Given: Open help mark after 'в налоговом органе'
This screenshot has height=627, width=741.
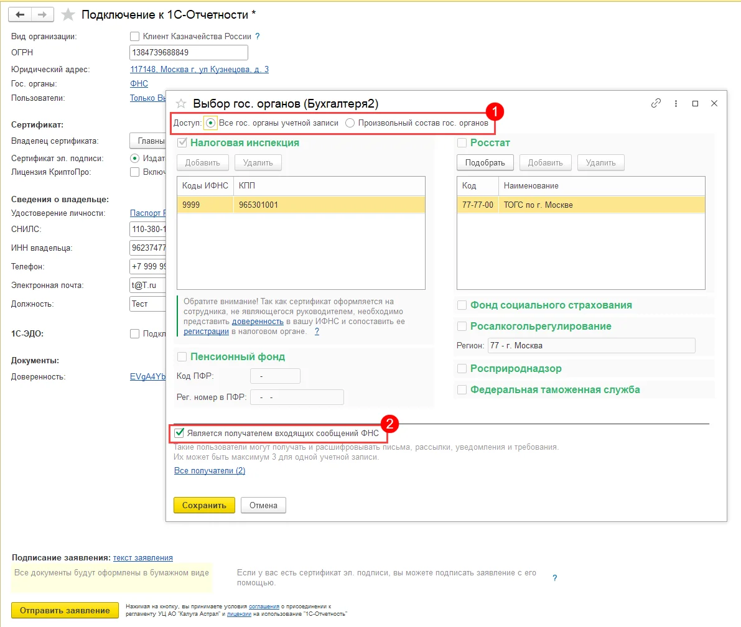Looking at the screenshot, I should tap(317, 331).
